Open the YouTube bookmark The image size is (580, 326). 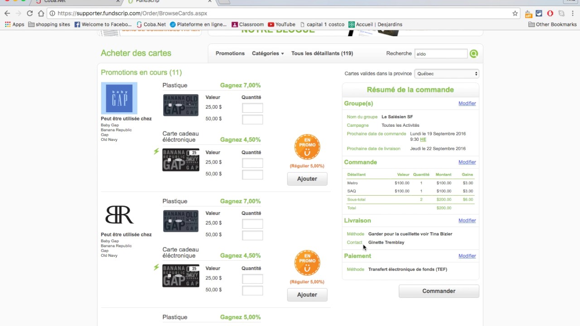click(x=281, y=24)
